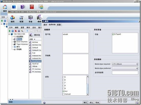141x105 pixels.
Task: Click the red book icon in top toolbar
Action: pos(32,7)
